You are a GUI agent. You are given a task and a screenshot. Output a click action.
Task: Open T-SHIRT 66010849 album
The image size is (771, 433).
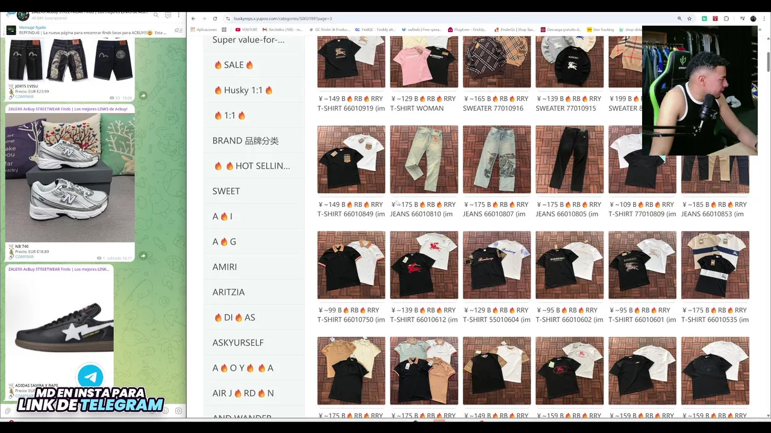351,159
